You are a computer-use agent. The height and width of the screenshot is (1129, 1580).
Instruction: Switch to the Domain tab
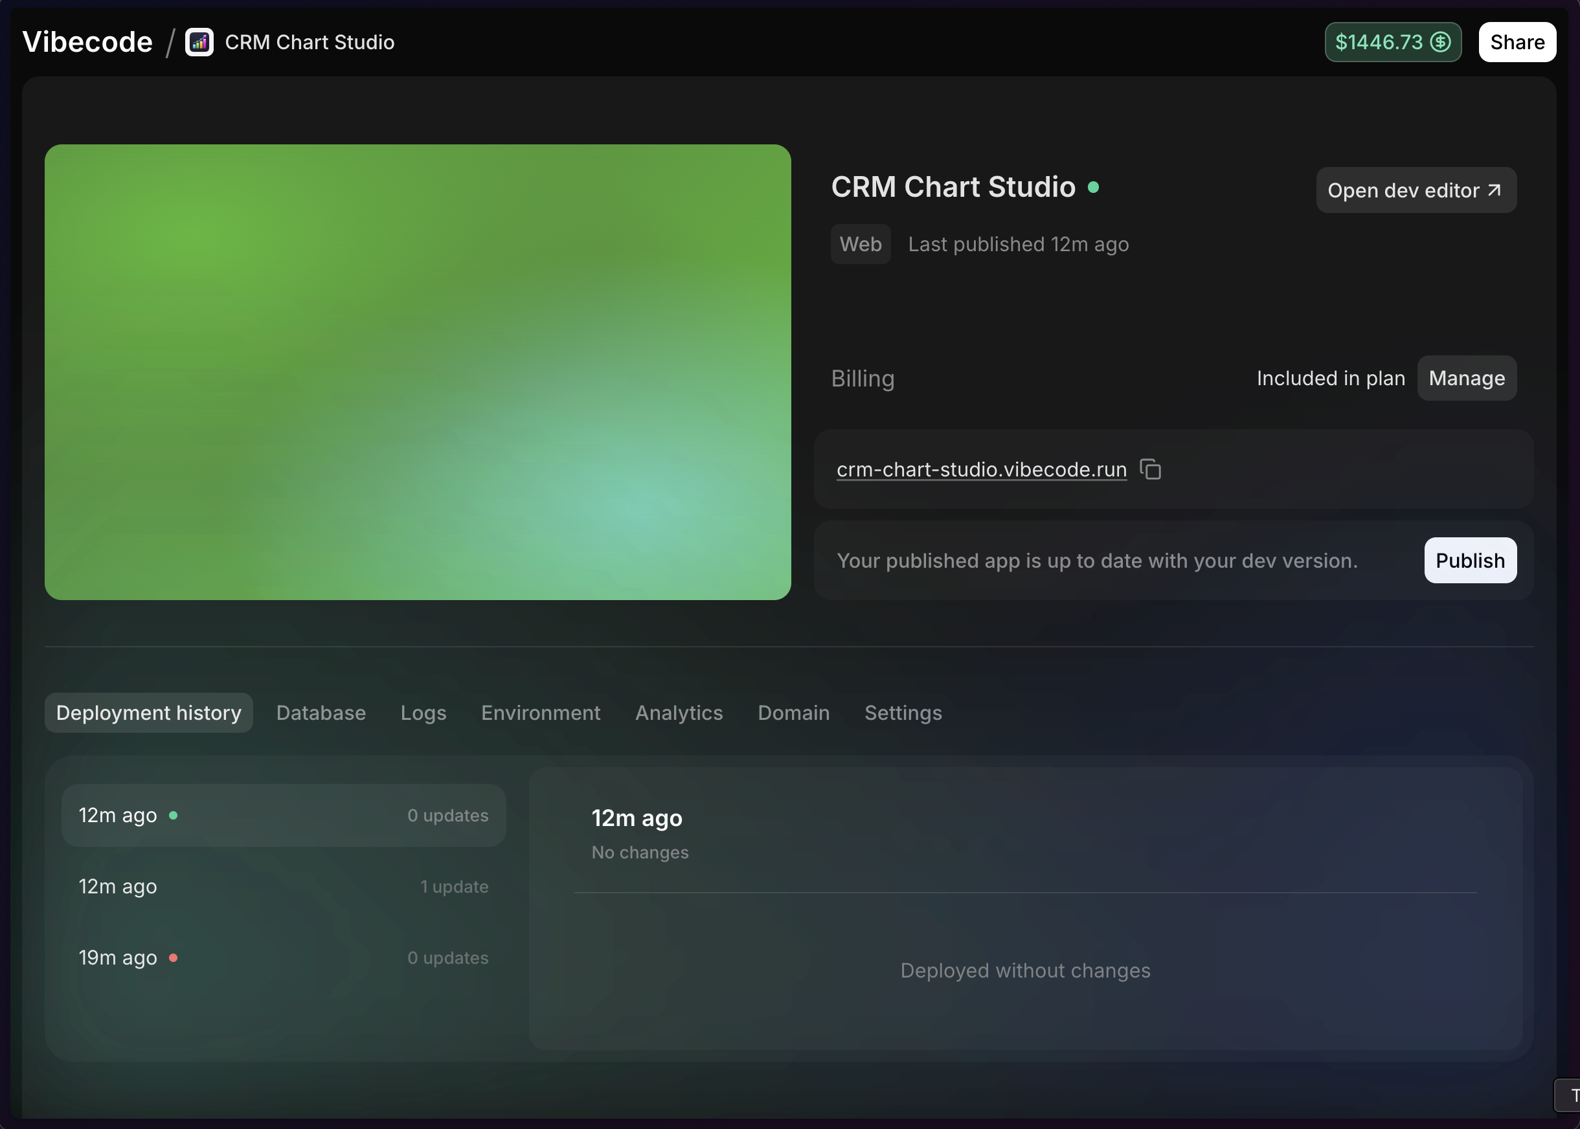[793, 713]
